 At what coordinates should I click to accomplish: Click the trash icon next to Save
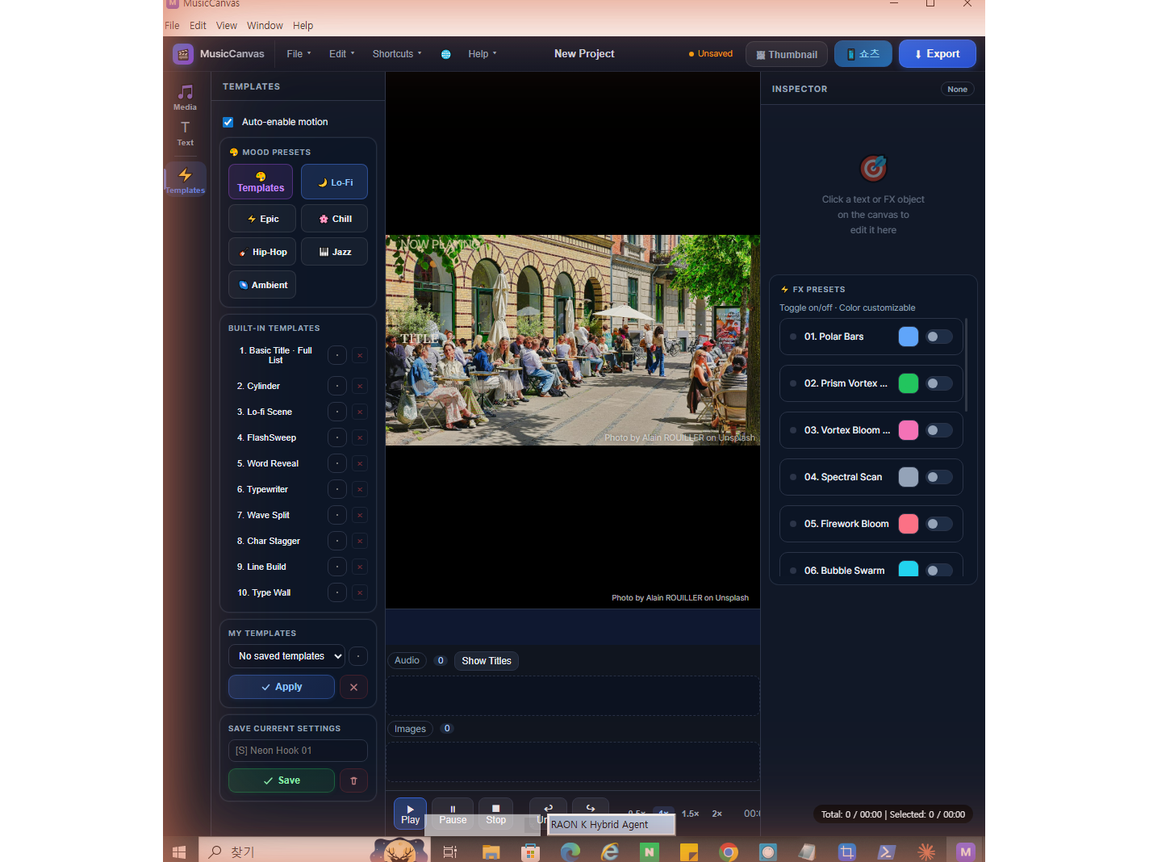(353, 780)
